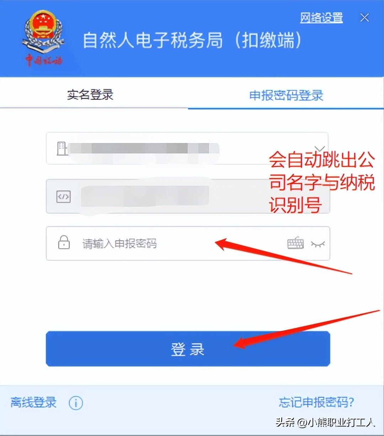The image size is (384, 436).
Task: Open the virtual keyboard icon
Action: pyautogui.click(x=295, y=244)
